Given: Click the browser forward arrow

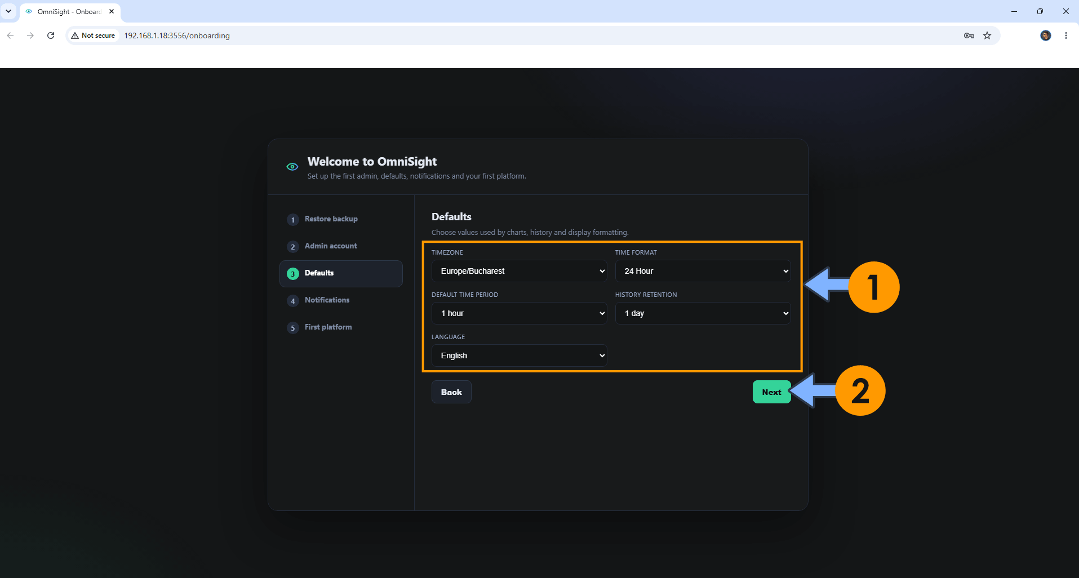Looking at the screenshot, I should click(x=30, y=35).
